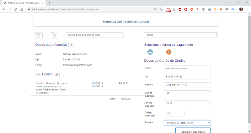Open the red hand AdBlock extension
Viewport: 251px width, 133px height.
coord(186,9)
